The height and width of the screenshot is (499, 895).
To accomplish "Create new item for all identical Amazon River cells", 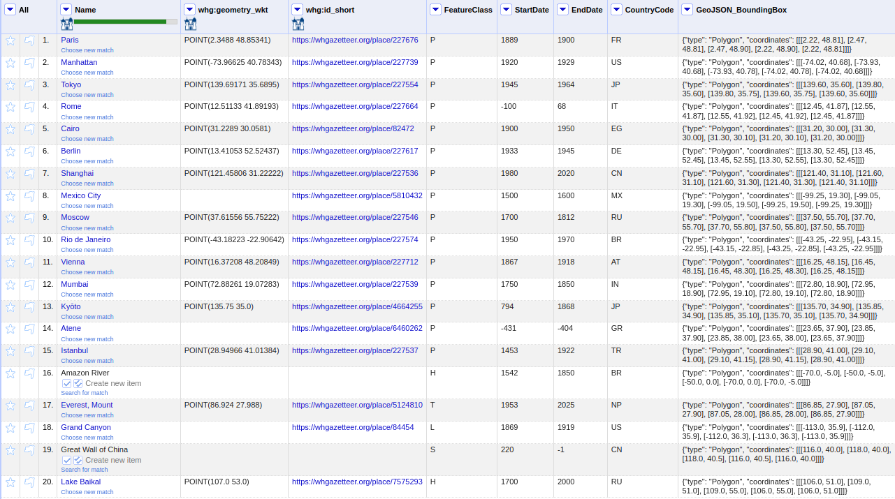I will pyautogui.click(x=78, y=383).
